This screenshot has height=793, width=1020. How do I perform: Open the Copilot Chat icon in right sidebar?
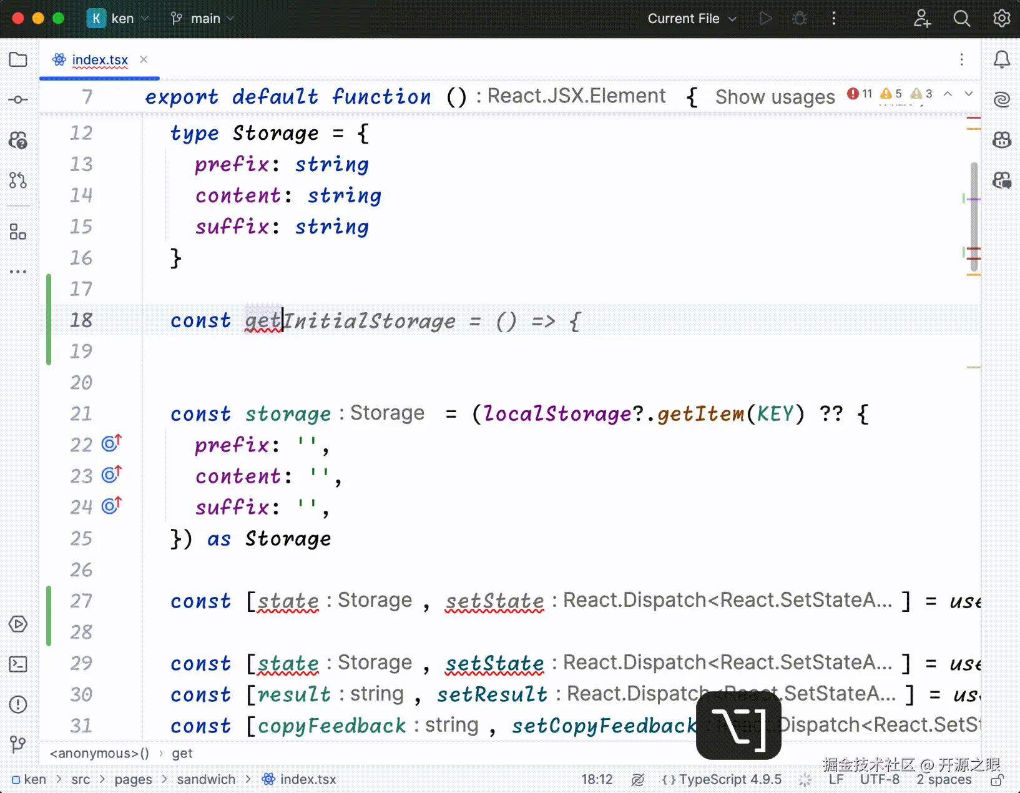[1002, 180]
